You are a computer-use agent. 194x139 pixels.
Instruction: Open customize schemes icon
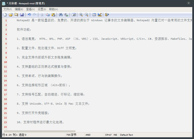(x=100, y=15)
